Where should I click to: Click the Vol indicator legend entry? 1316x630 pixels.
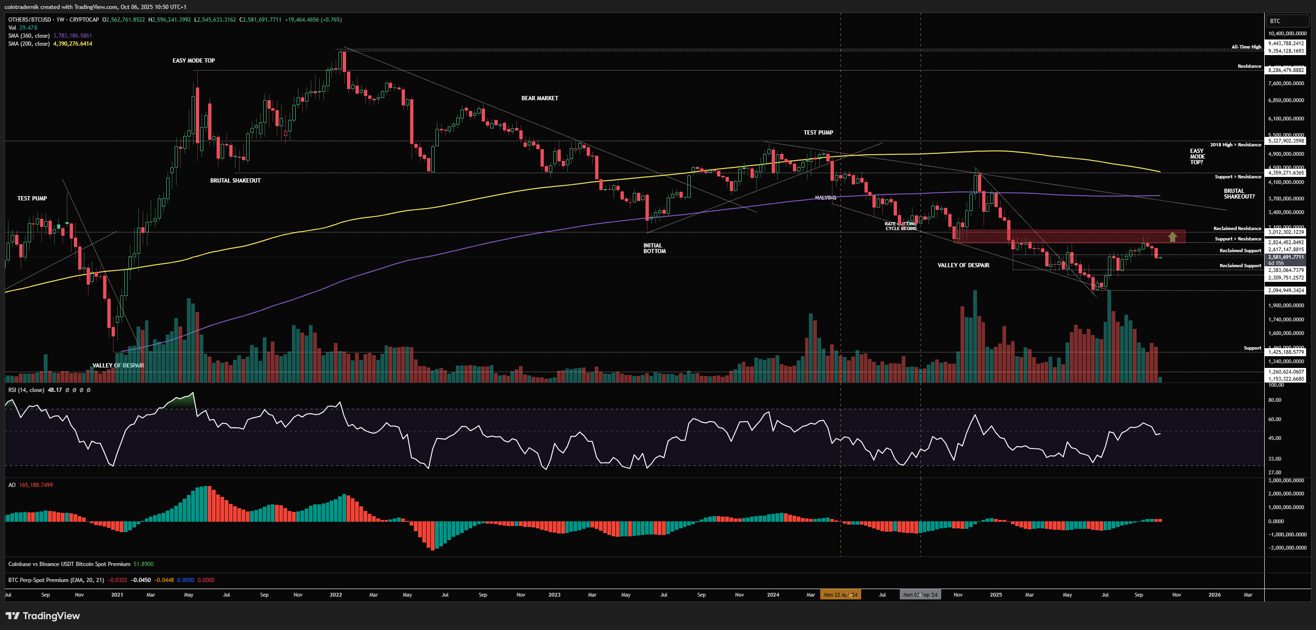coord(12,28)
